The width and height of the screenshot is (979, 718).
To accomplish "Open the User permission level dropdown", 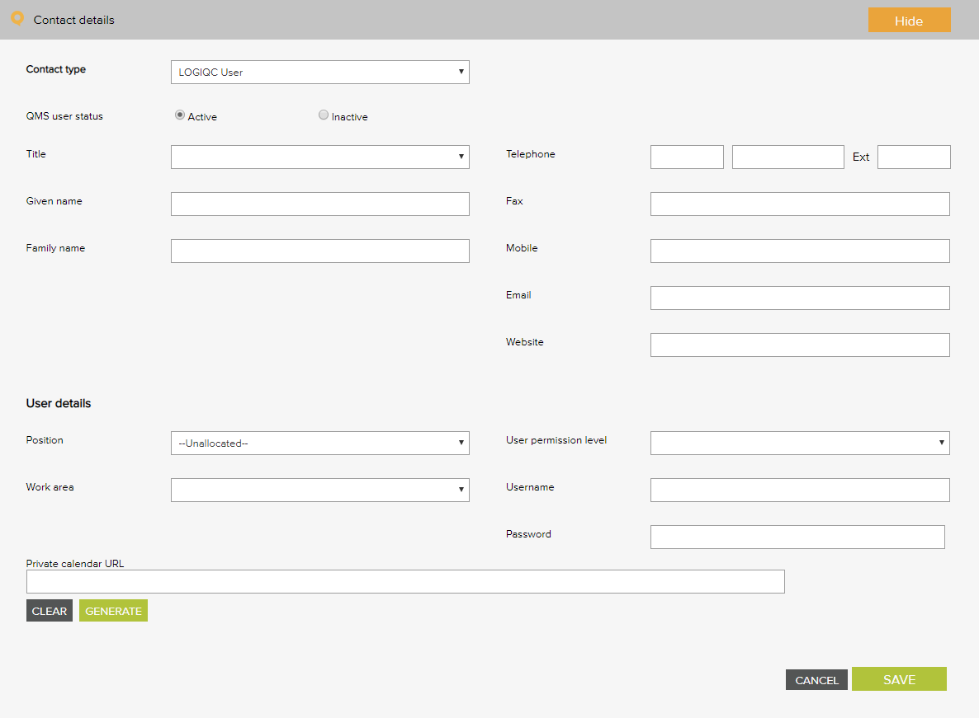I will pyautogui.click(x=799, y=443).
